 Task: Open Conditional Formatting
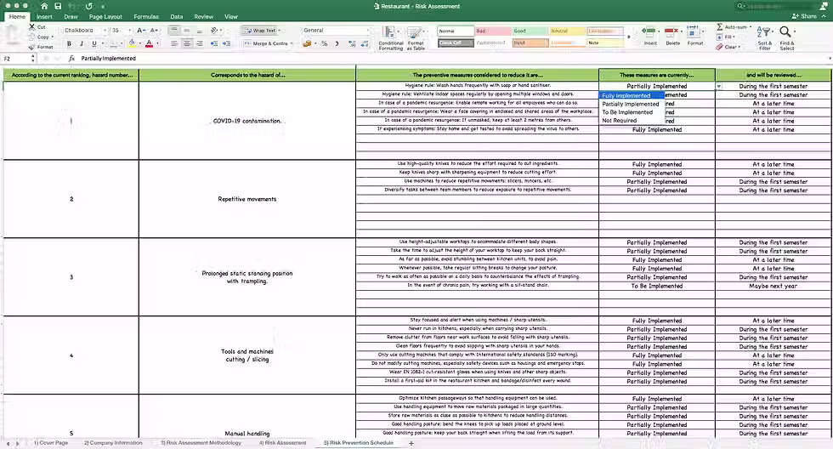(x=390, y=37)
